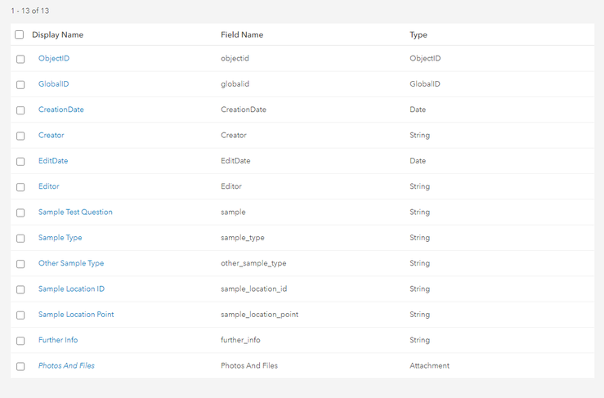Check the box next to Creator
The width and height of the screenshot is (604, 398).
20,136
